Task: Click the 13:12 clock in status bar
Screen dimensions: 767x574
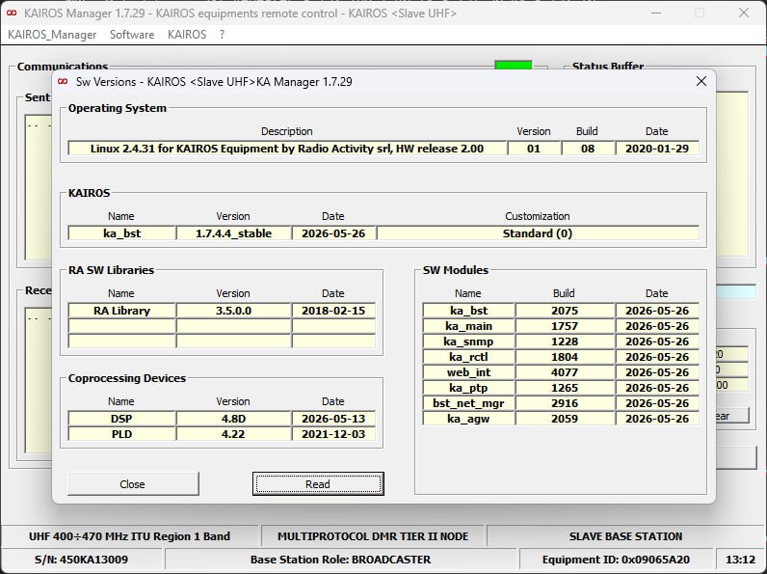Action: coord(740,560)
